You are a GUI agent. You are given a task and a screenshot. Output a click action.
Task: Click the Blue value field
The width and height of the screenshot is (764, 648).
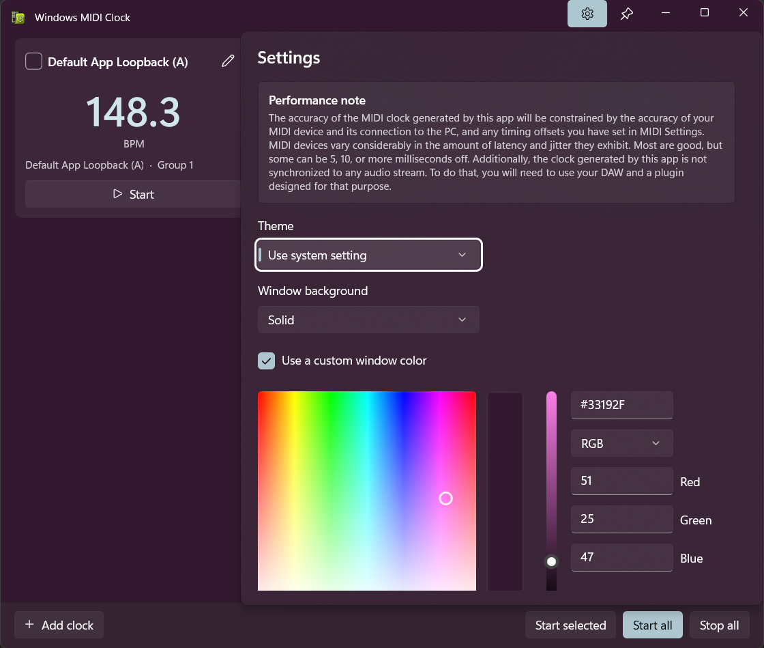pos(621,557)
